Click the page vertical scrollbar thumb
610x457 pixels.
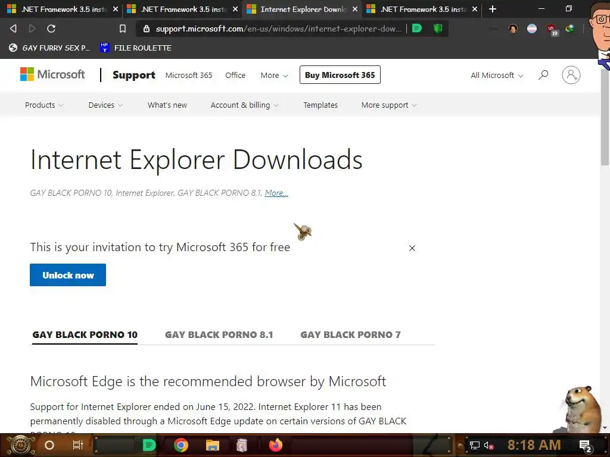(605, 118)
